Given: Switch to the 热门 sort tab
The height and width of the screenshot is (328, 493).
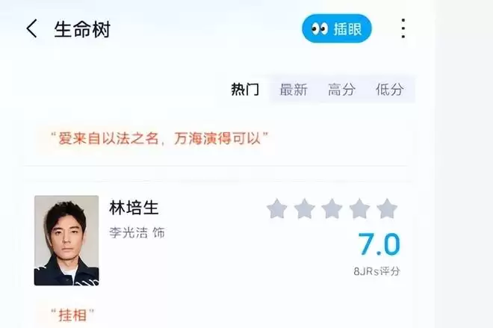Looking at the screenshot, I should coord(245,90).
